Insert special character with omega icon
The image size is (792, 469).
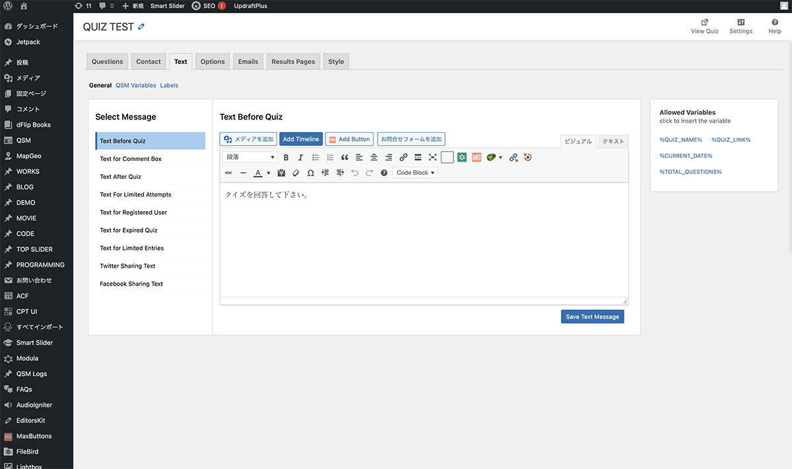(311, 173)
